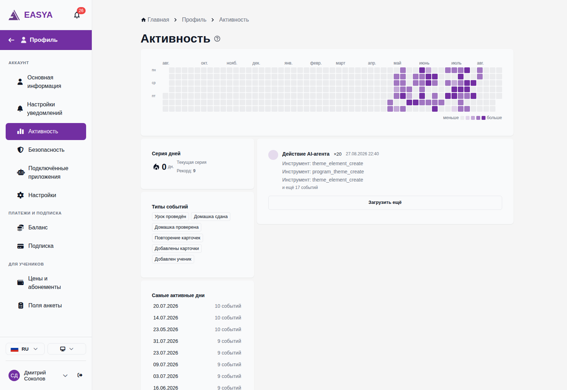Click the EASYA logo
567x390 pixels.
click(x=30, y=15)
